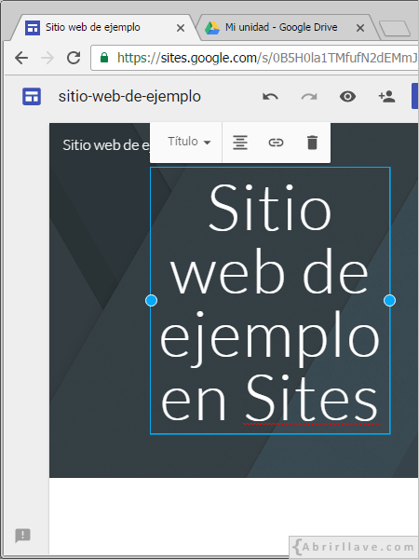Close the Google Drive tab
This screenshot has width=419, height=559.
coord(360,28)
